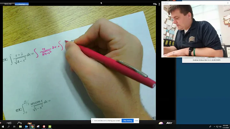Viewport: 230px width, 129px height.
Task: Select the Visualizer tab
Action: [x=22, y=4]
